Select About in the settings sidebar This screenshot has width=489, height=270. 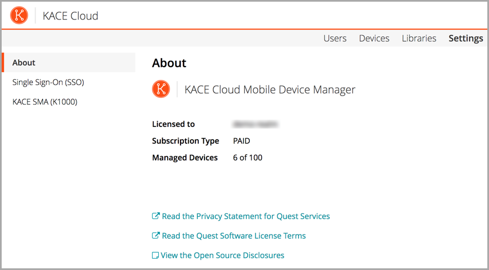click(24, 63)
